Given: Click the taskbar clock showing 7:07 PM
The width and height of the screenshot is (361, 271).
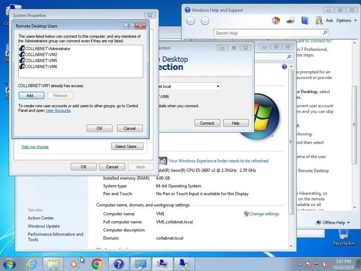Looking at the screenshot, I should (343, 264).
